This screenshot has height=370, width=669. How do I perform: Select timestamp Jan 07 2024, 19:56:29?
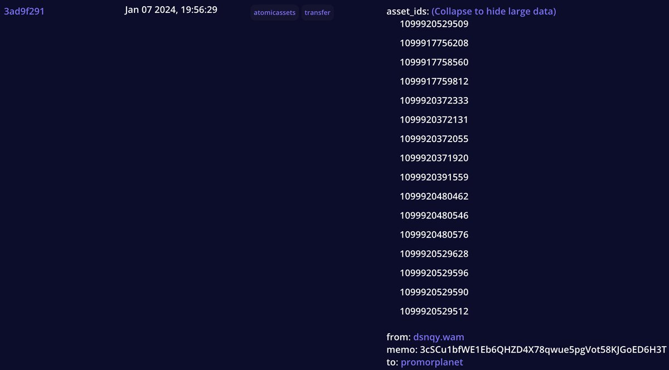tap(171, 11)
